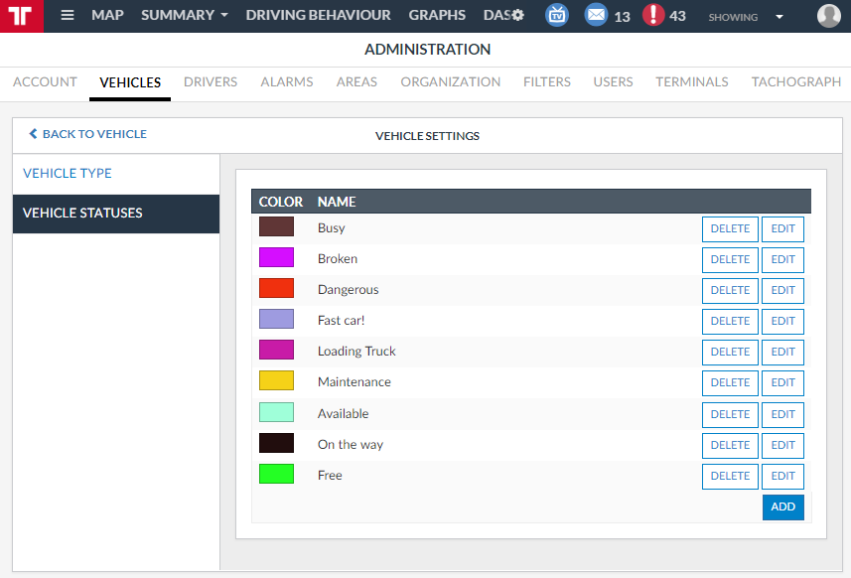Screen dimensions: 851x578
Task: Edit the Maintenance status
Action: pyautogui.click(x=782, y=383)
